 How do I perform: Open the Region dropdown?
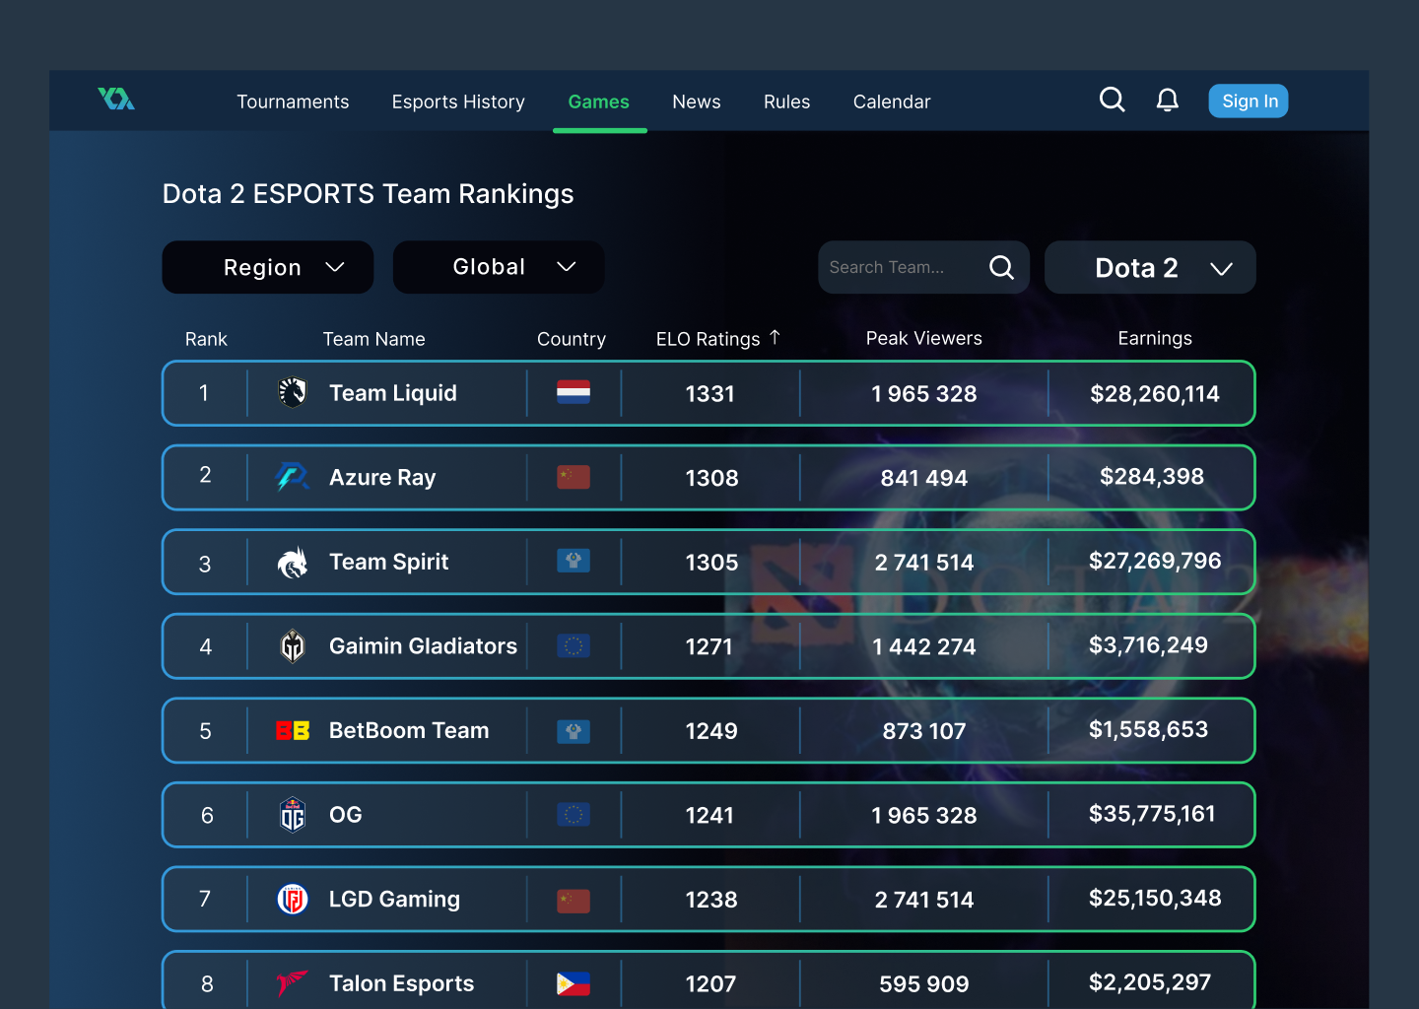click(268, 267)
